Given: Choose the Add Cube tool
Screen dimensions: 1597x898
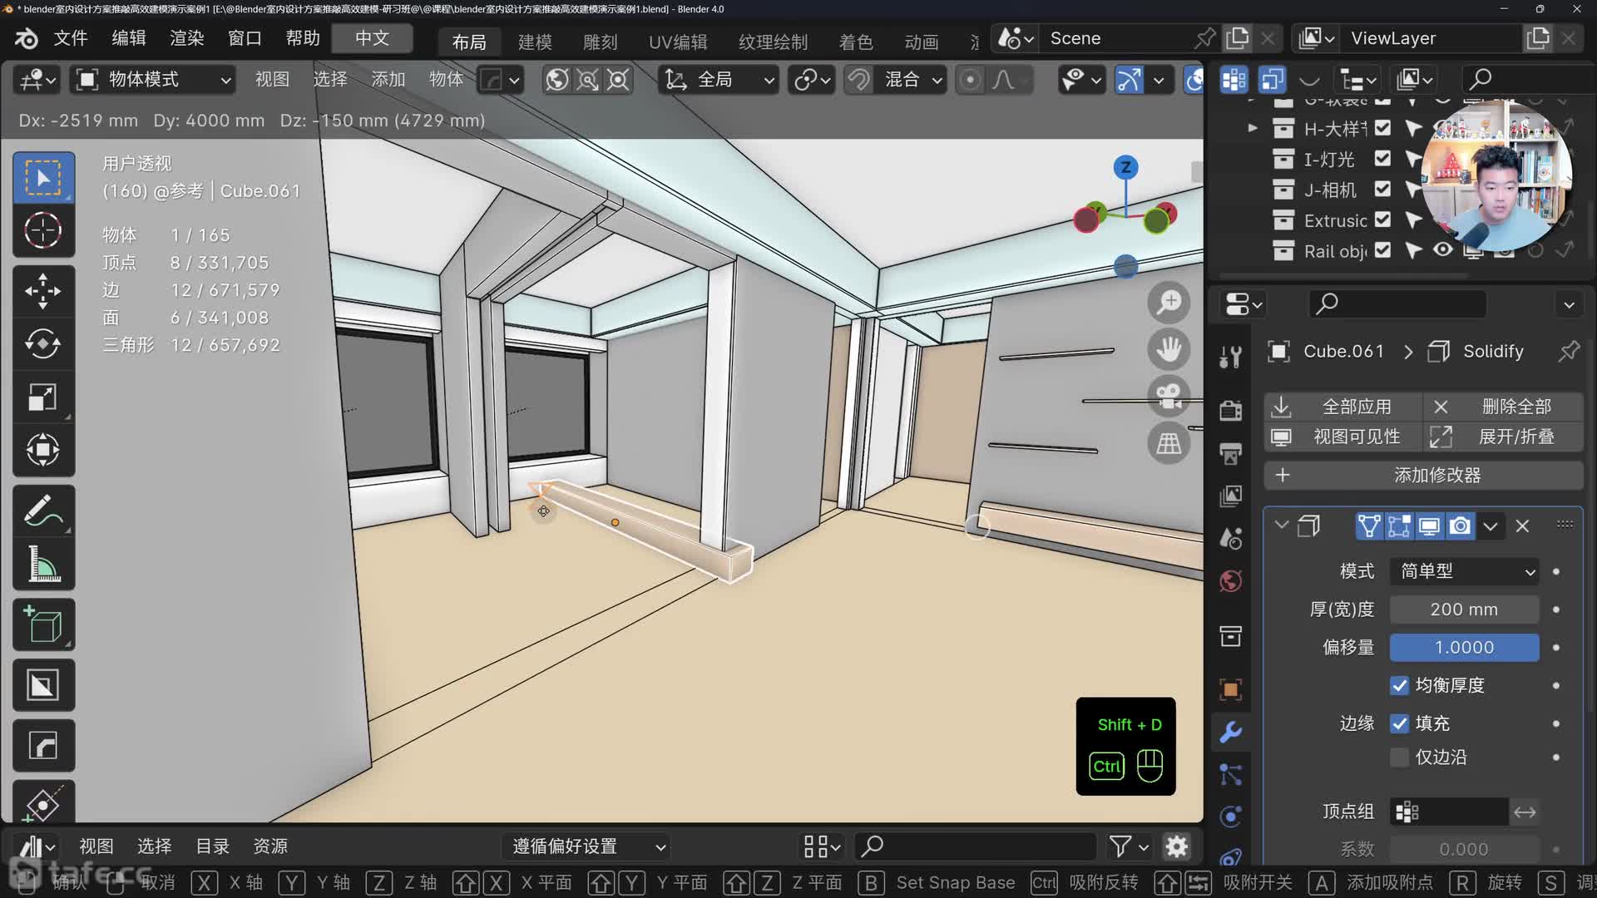Looking at the screenshot, I should pos(42,625).
